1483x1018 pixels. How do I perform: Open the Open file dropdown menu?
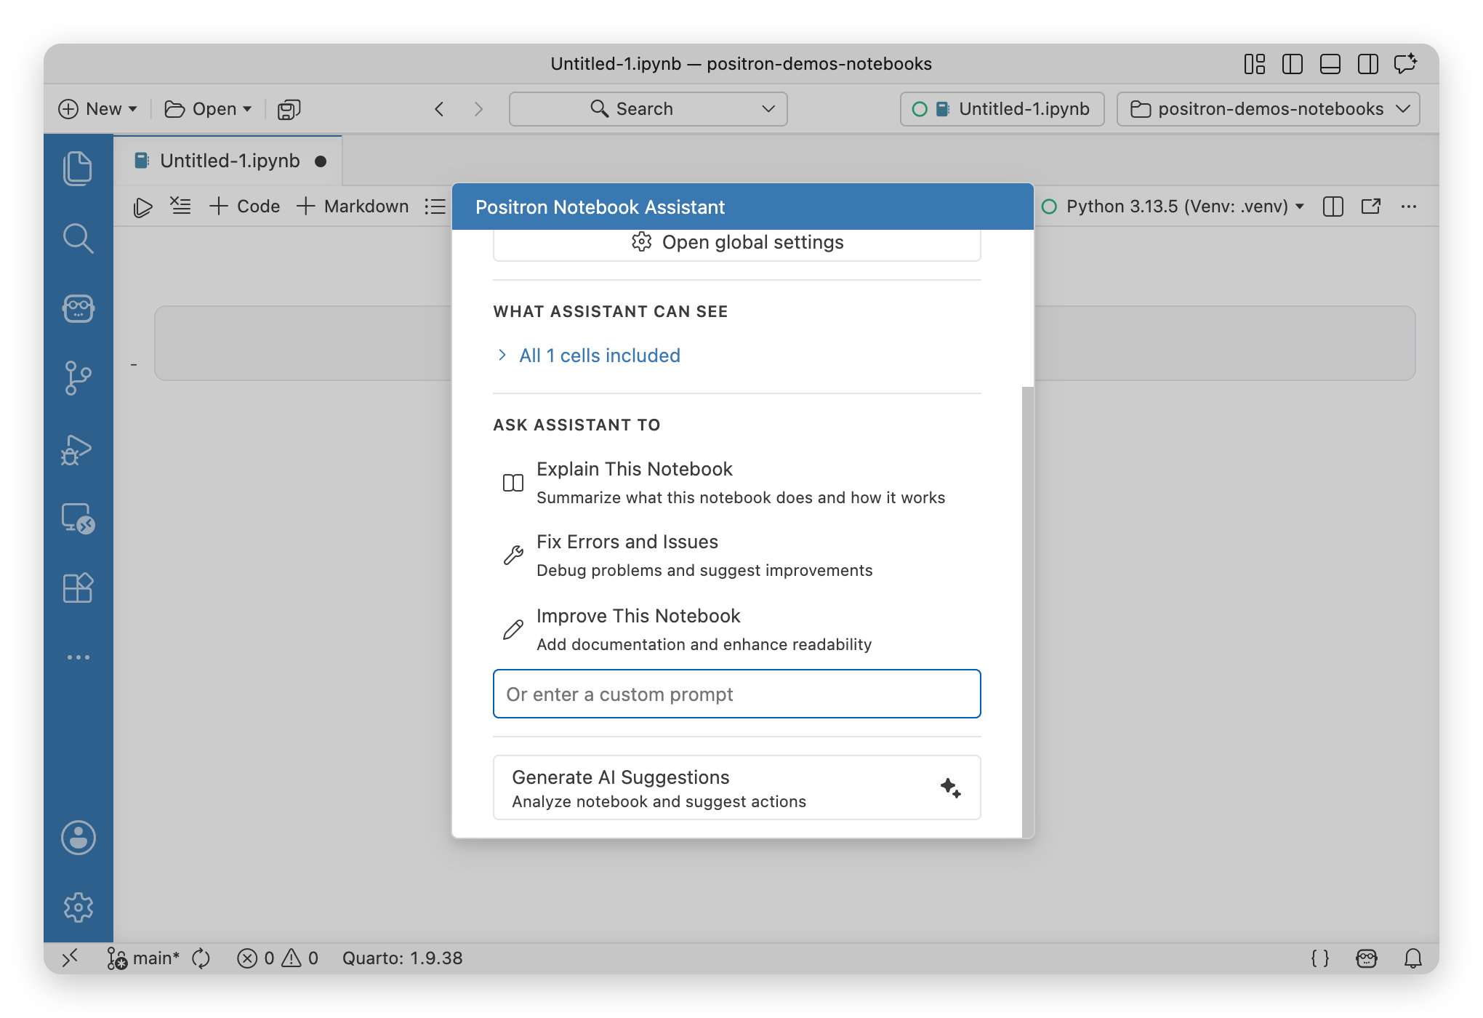pyautogui.click(x=208, y=109)
